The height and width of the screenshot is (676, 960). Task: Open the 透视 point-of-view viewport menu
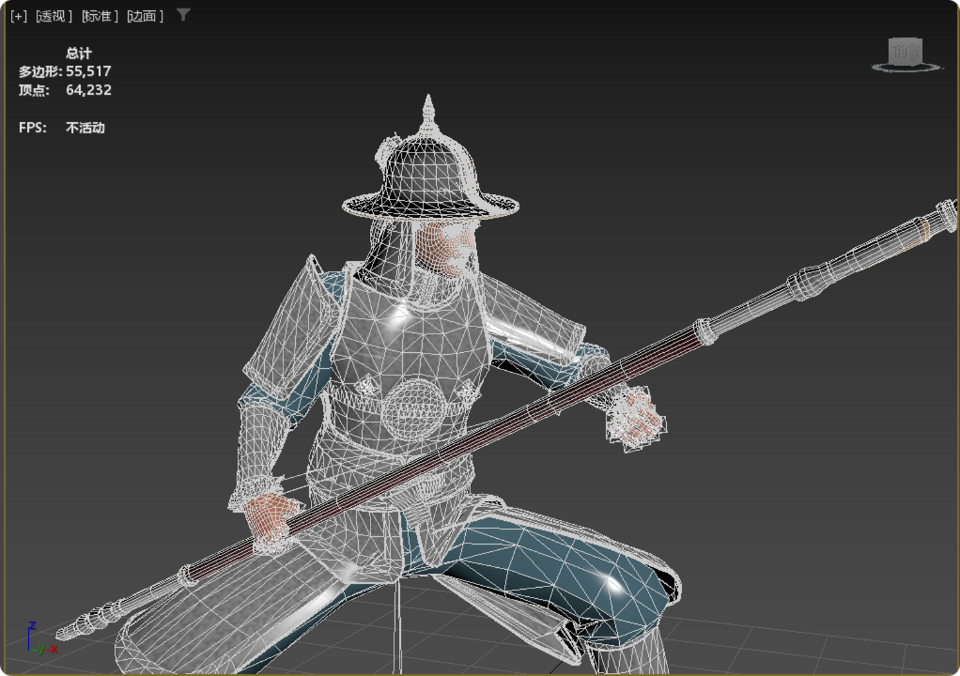point(54,16)
